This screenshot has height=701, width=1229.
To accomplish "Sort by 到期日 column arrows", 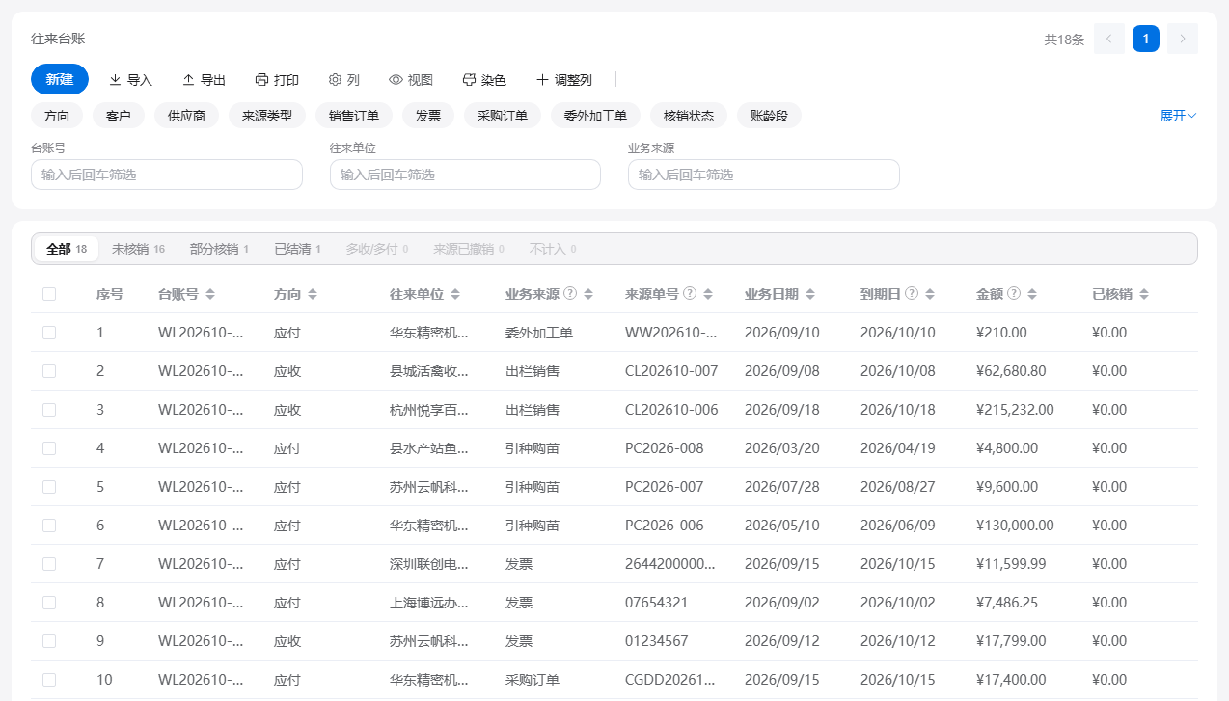I will (930, 294).
